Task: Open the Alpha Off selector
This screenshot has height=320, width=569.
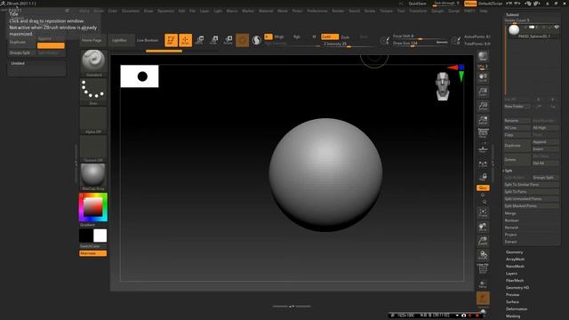Action: click(93, 121)
